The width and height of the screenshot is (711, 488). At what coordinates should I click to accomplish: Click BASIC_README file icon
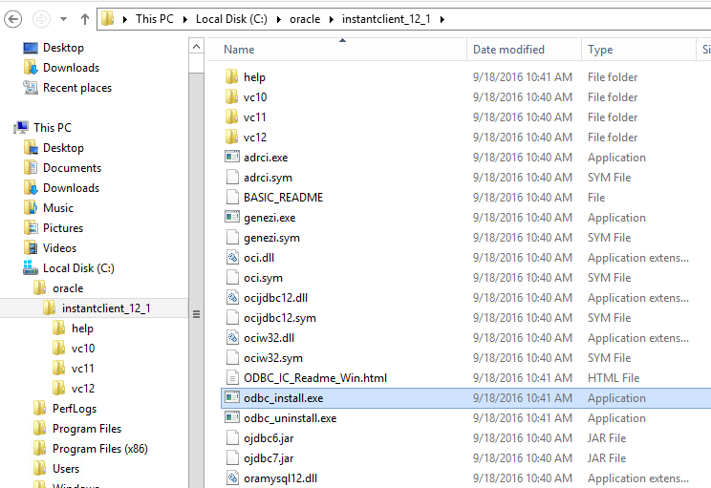(x=232, y=197)
